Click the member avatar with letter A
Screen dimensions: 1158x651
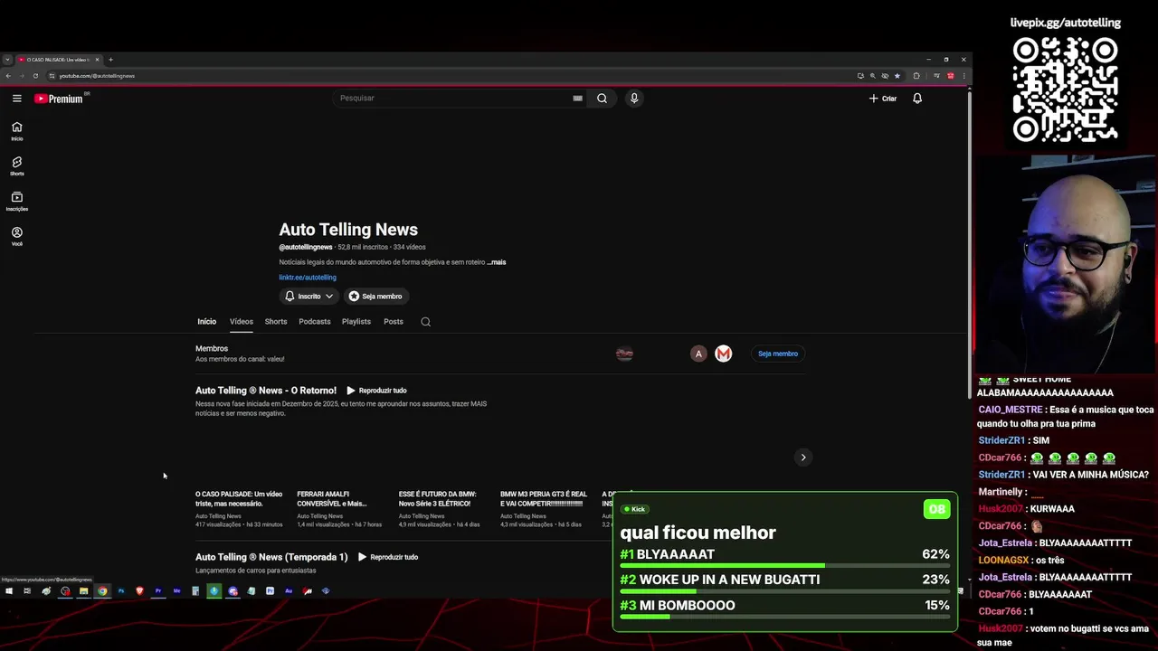click(698, 354)
